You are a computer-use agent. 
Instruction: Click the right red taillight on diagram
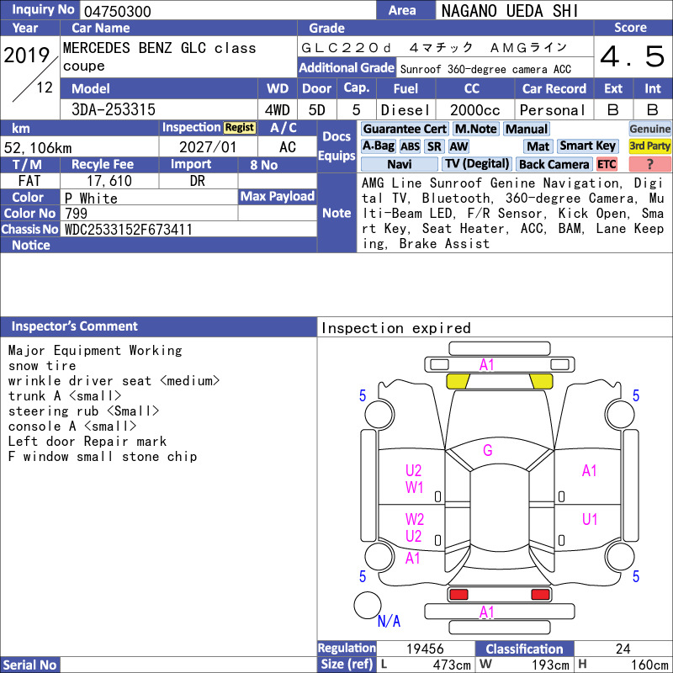[540, 595]
